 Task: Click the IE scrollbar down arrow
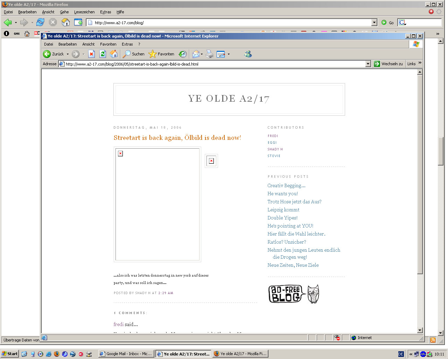(420, 330)
